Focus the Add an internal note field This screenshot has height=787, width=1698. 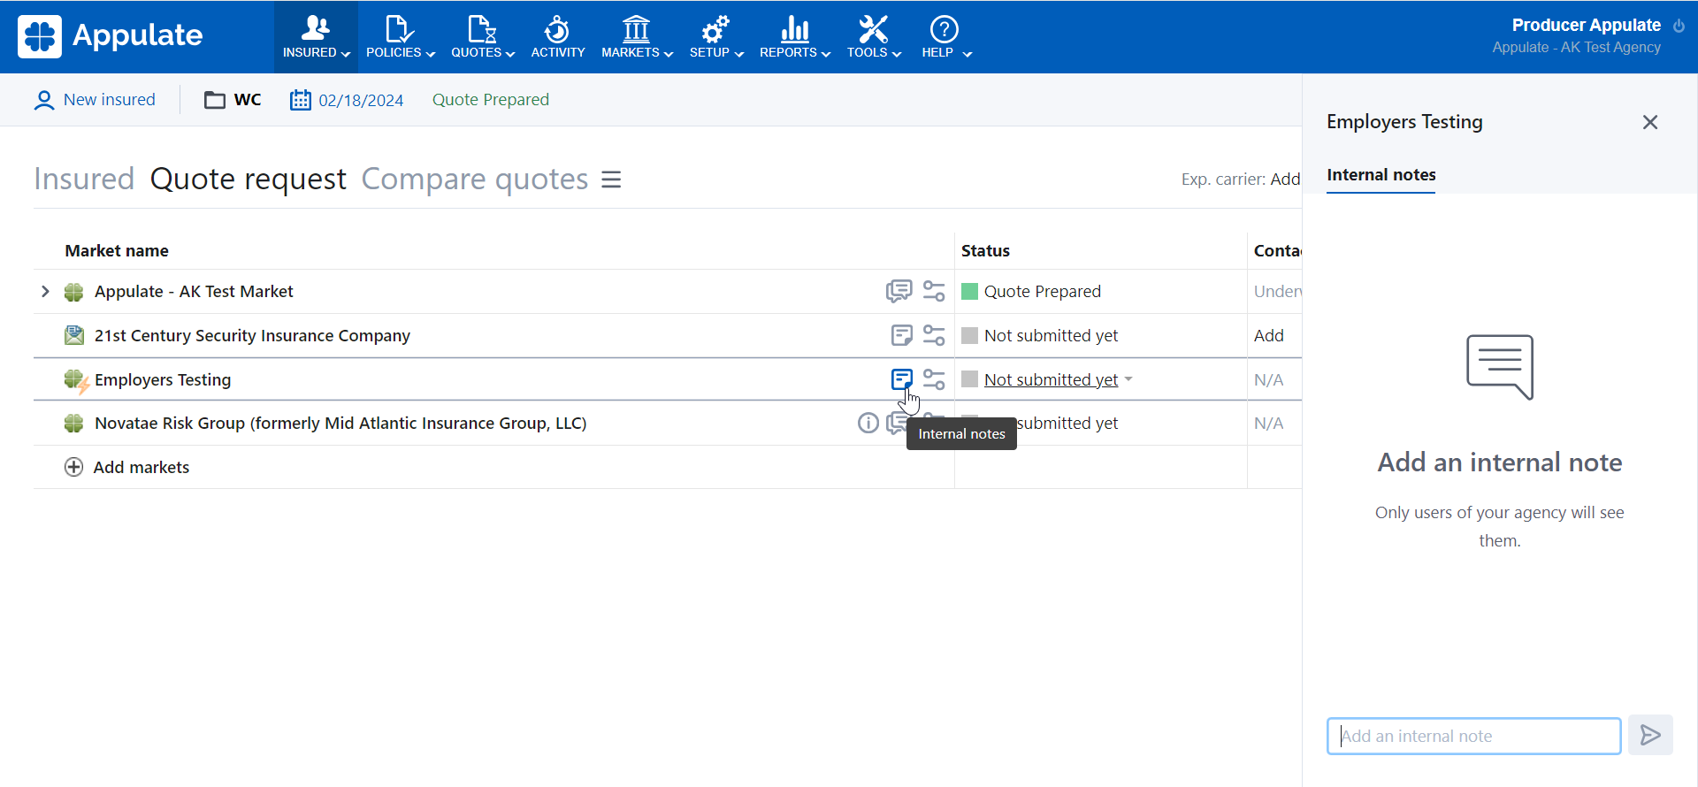(x=1472, y=736)
